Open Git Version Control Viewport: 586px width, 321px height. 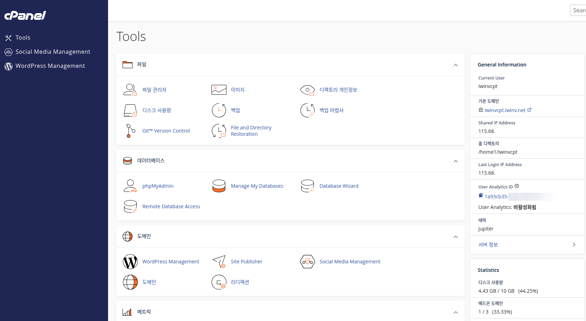tap(166, 130)
